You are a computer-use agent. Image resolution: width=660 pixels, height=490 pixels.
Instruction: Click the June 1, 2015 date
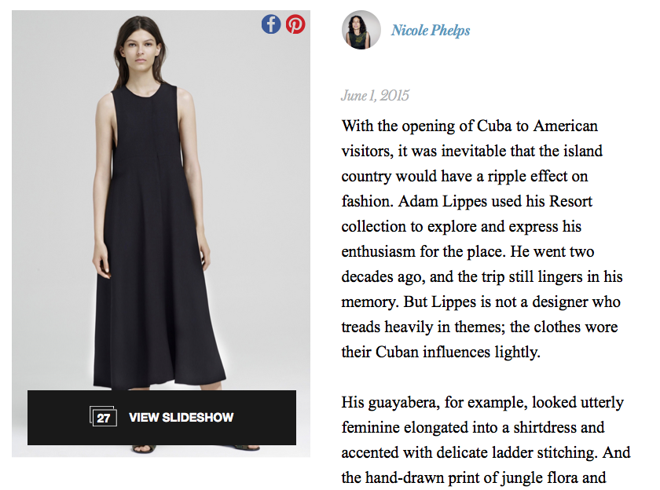(375, 96)
